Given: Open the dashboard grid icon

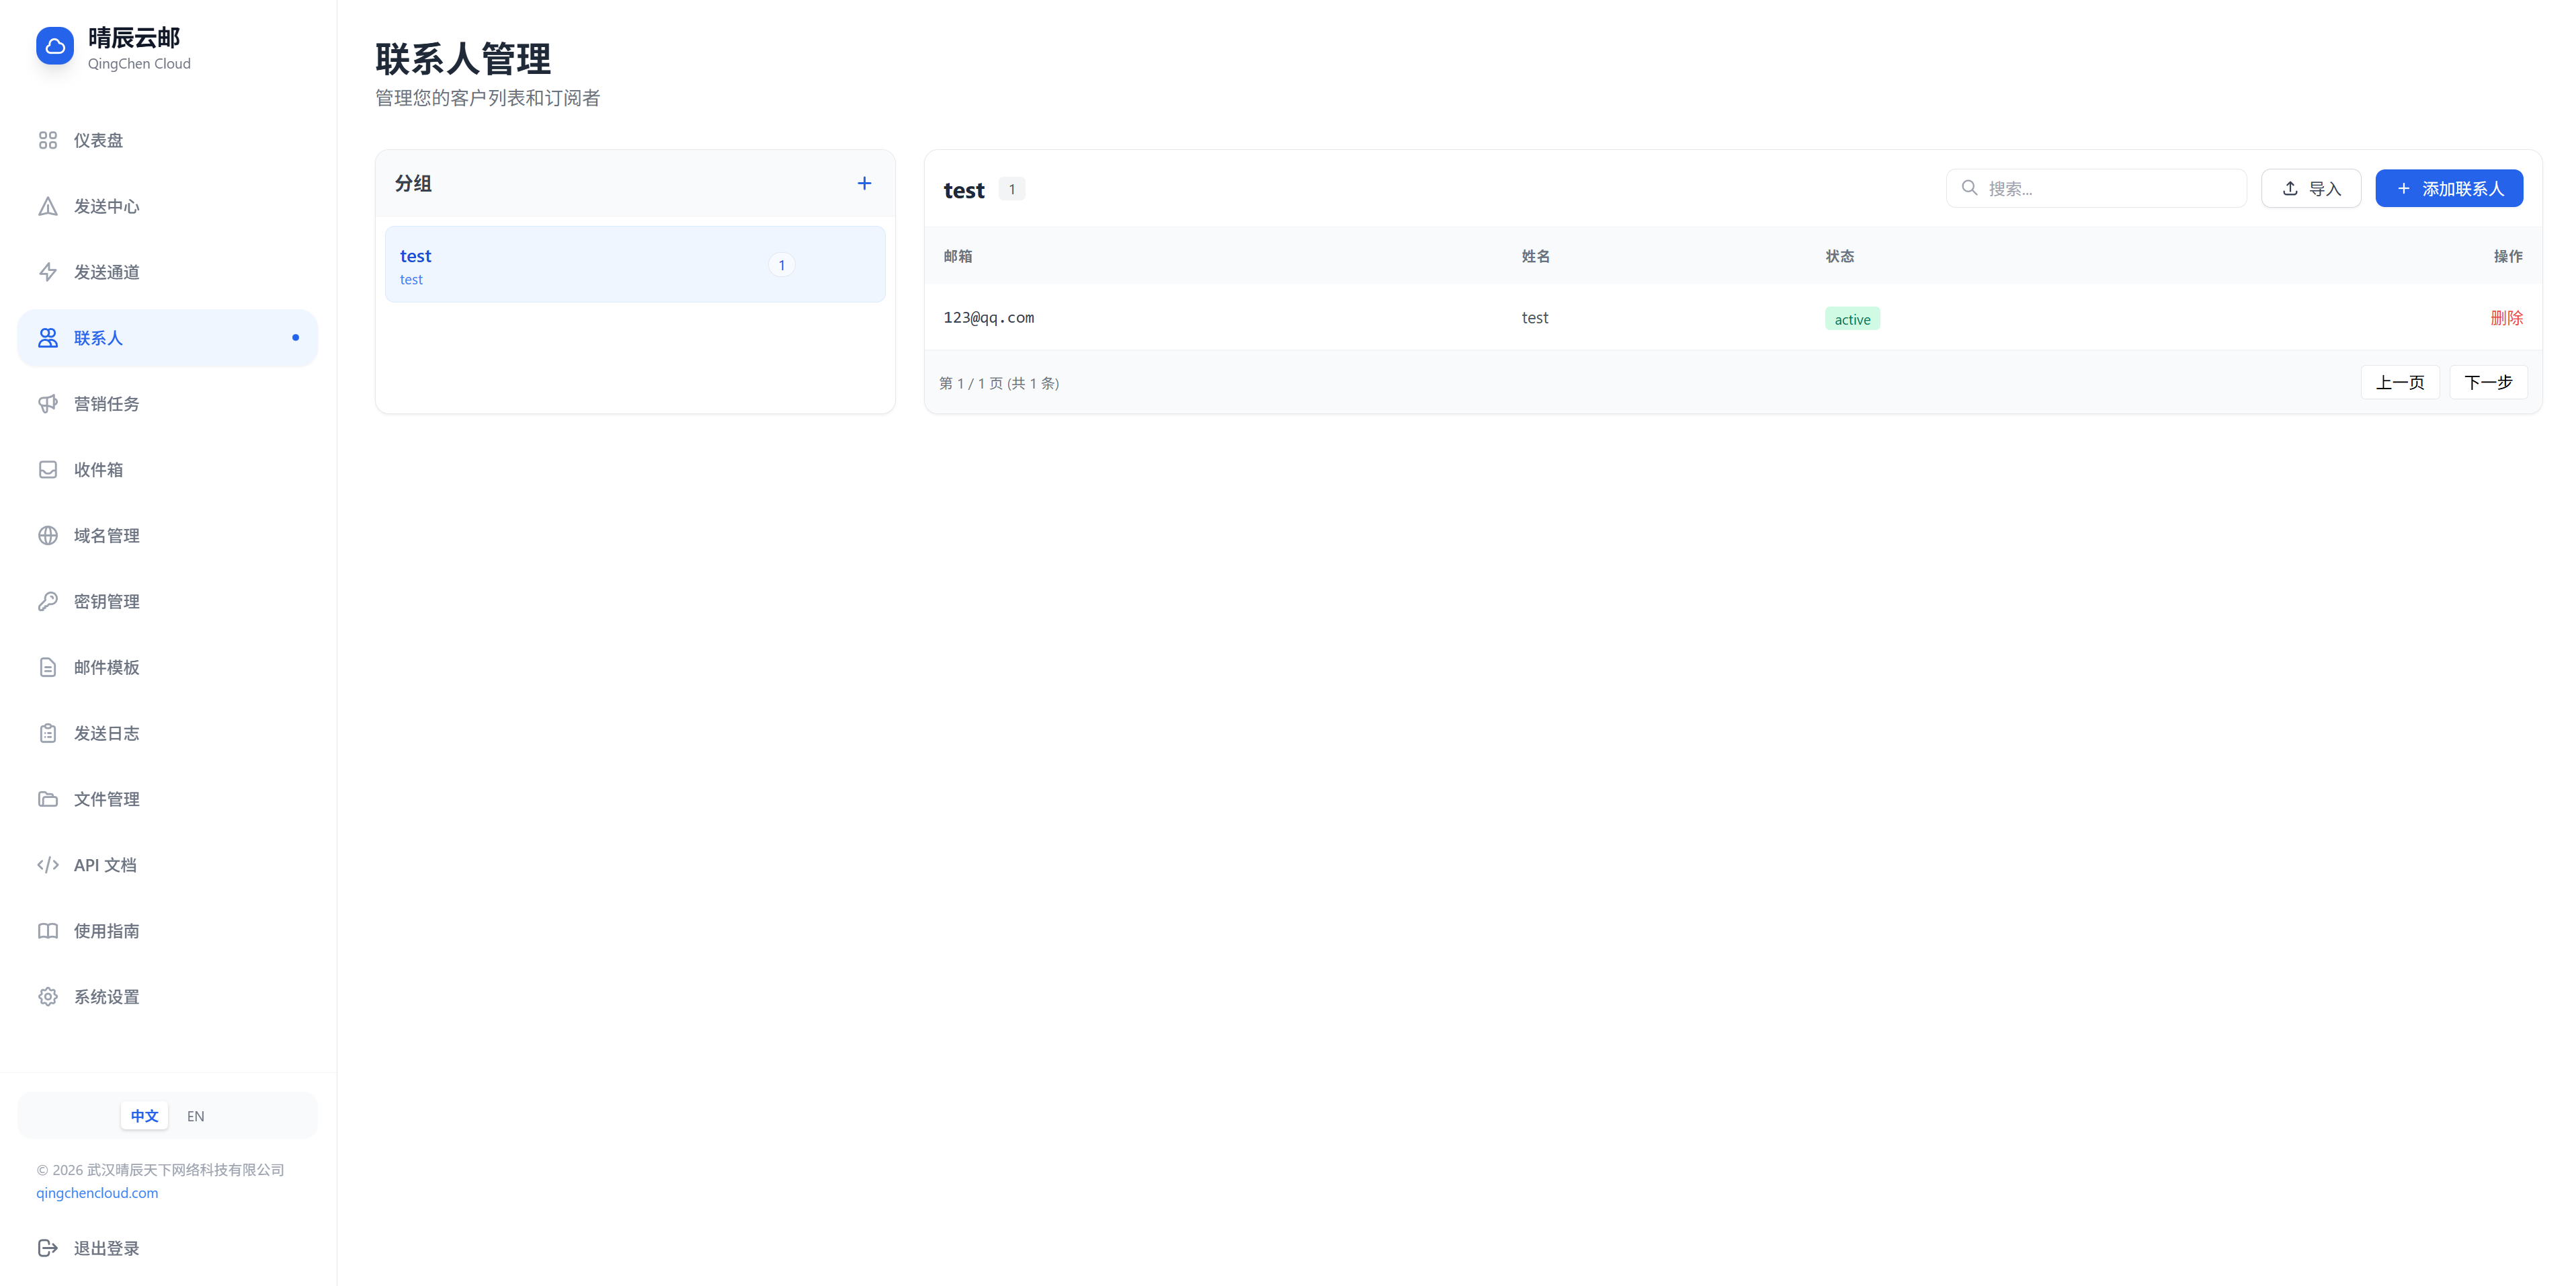Looking at the screenshot, I should tap(48, 140).
